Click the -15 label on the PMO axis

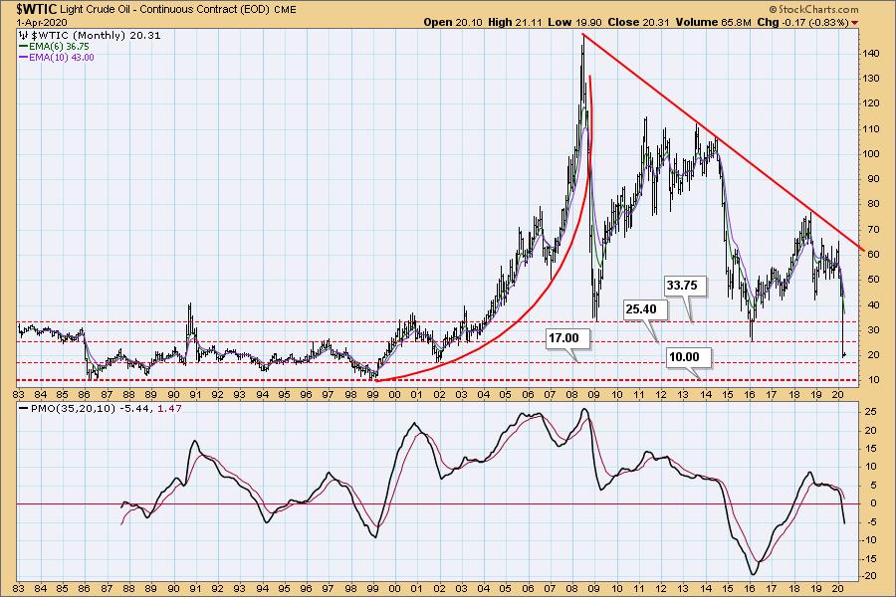pyautogui.click(x=869, y=558)
